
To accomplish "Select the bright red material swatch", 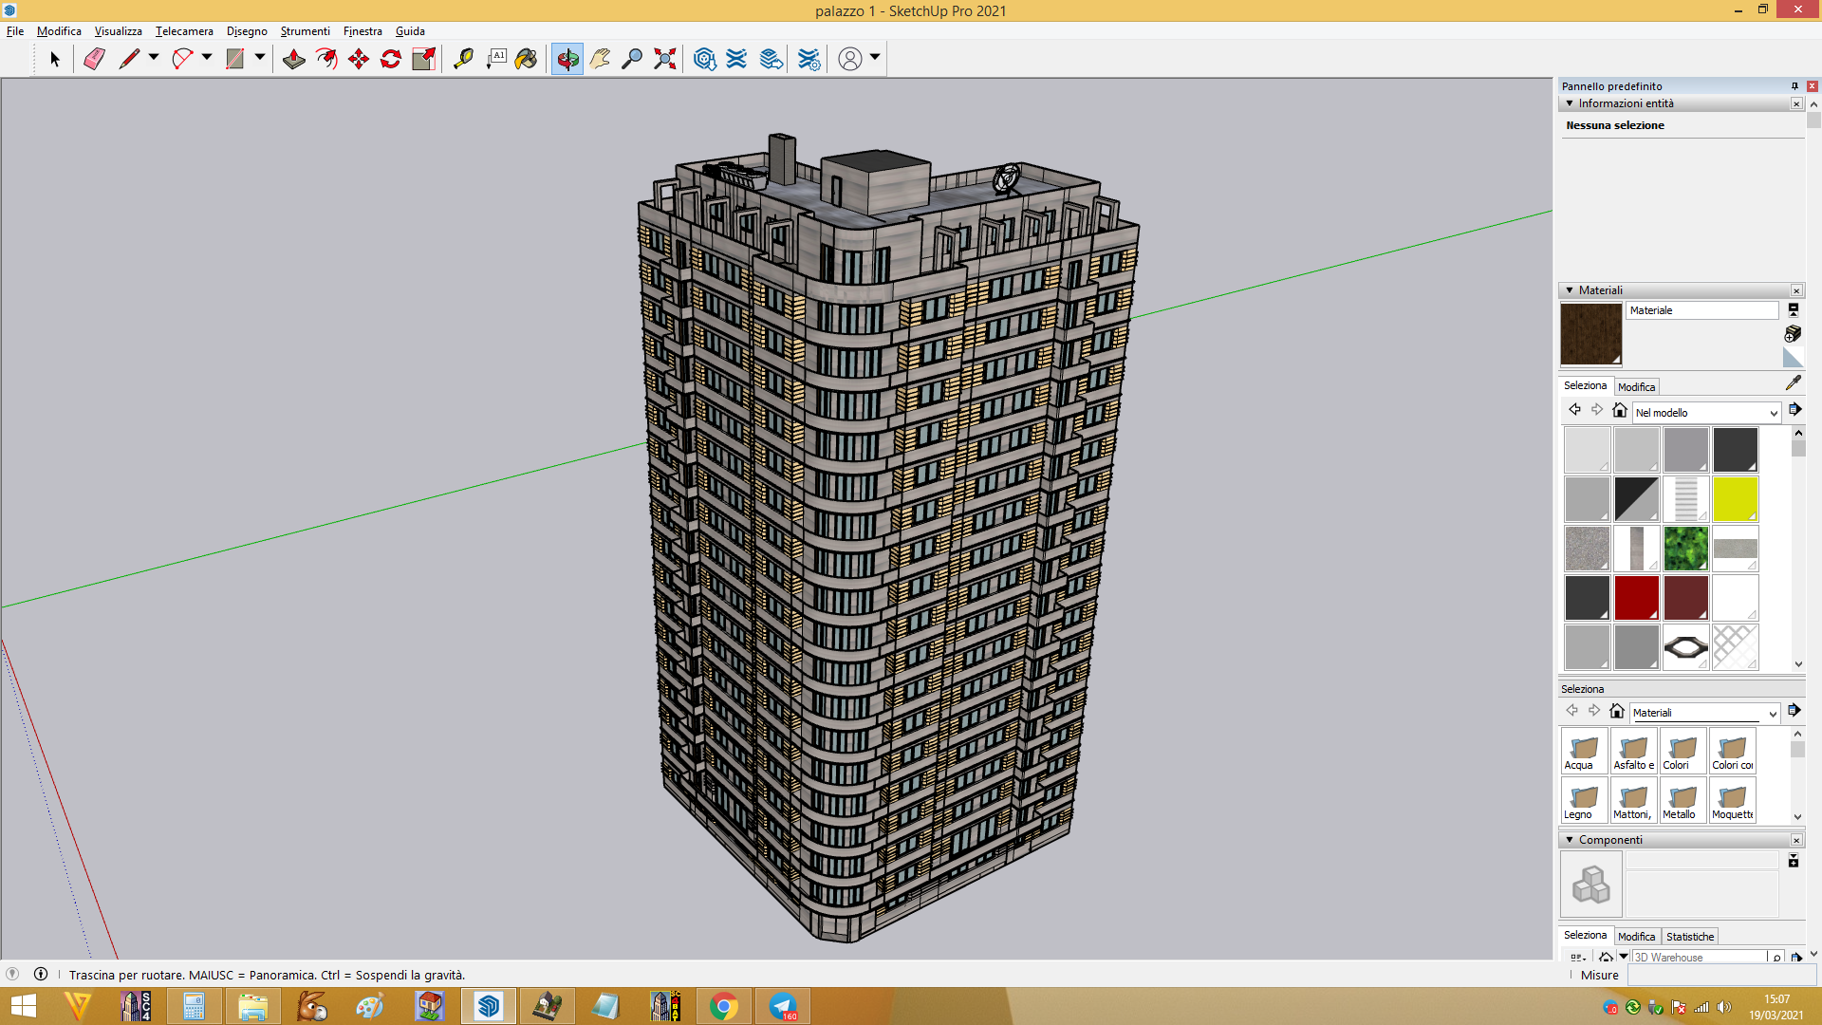I will tap(1636, 598).
